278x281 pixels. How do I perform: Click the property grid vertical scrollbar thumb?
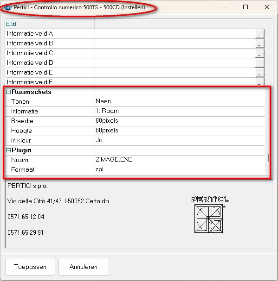tap(269, 157)
